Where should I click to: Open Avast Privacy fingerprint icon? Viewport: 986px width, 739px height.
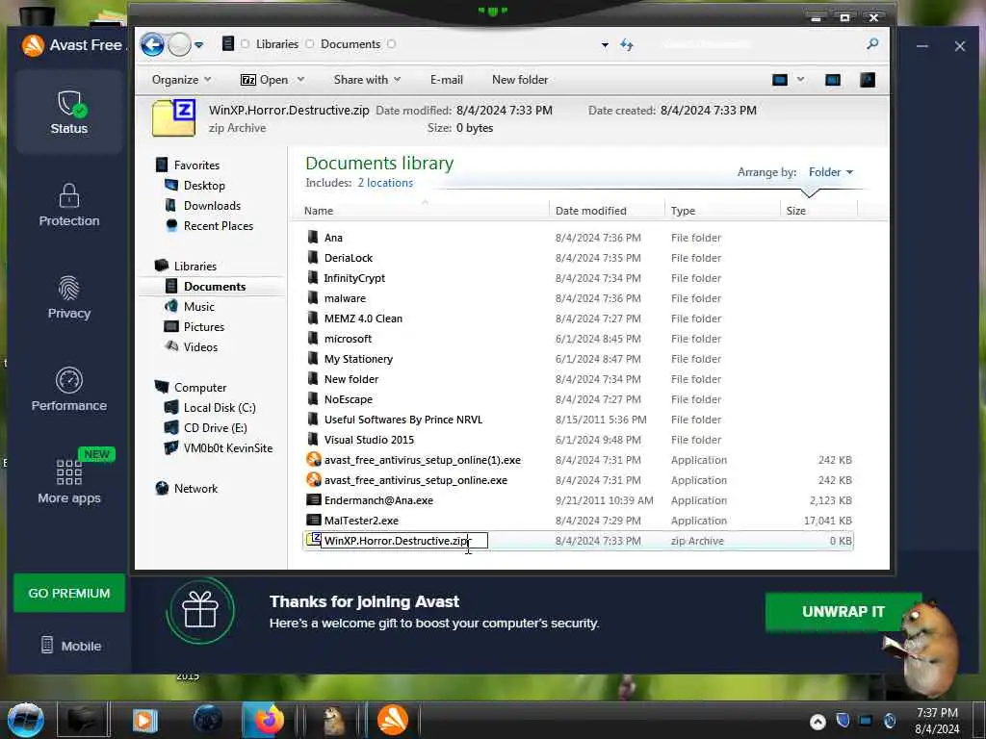click(x=69, y=289)
